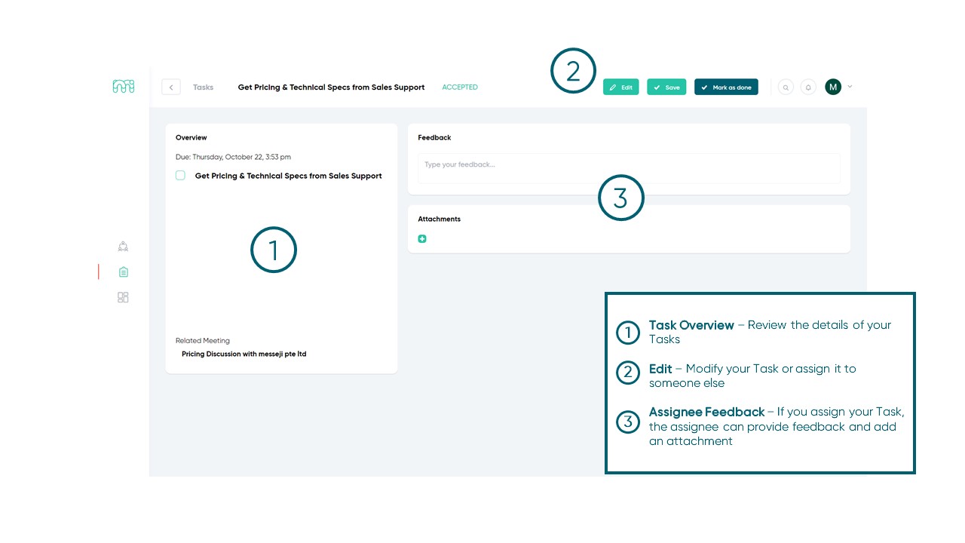Viewport: 965px width, 543px height.
Task: Add an attachment with the plus icon
Action: click(422, 238)
